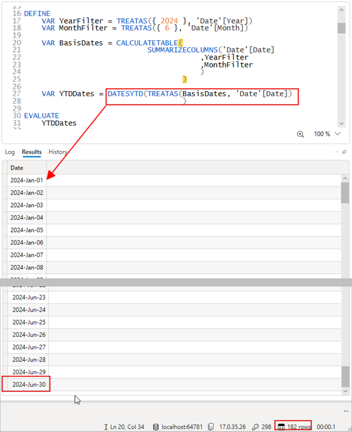This screenshot has width=352, height=432.
Task: Click the 298 session ID value
Action: point(266,427)
